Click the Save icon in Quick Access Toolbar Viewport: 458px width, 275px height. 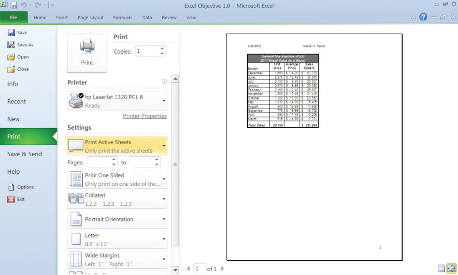tap(14, 5)
